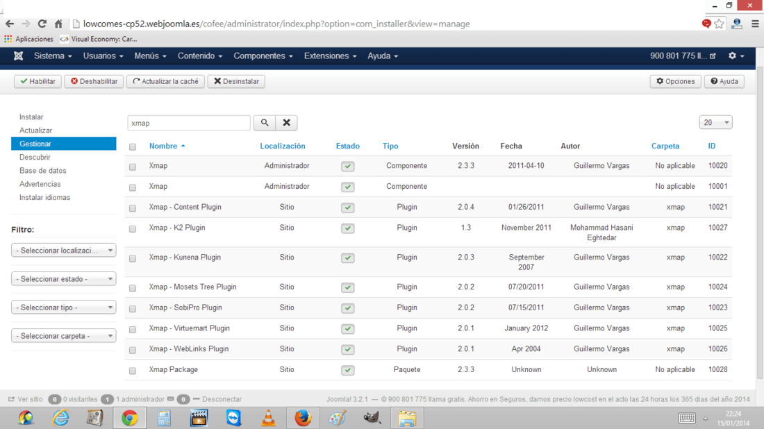Launch VLC media player from taskbar
764x429 pixels.
pos(268,419)
